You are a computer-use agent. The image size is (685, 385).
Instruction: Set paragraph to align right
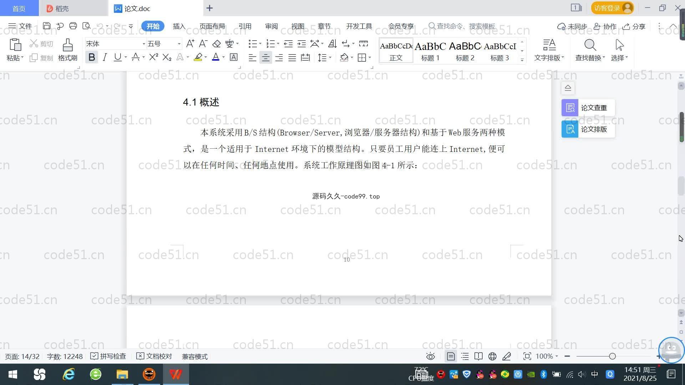pyautogui.click(x=279, y=57)
